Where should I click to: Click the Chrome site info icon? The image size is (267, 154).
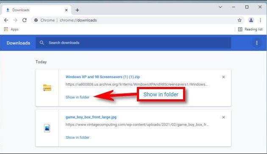tap(36, 20)
